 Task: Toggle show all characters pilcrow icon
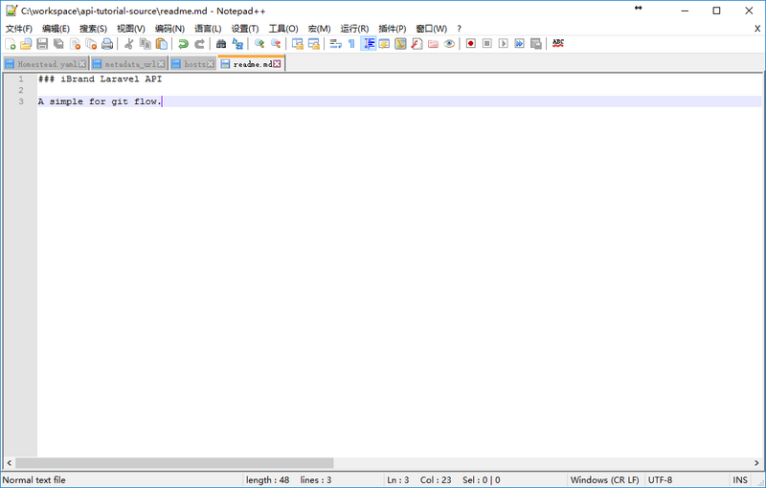click(x=351, y=44)
